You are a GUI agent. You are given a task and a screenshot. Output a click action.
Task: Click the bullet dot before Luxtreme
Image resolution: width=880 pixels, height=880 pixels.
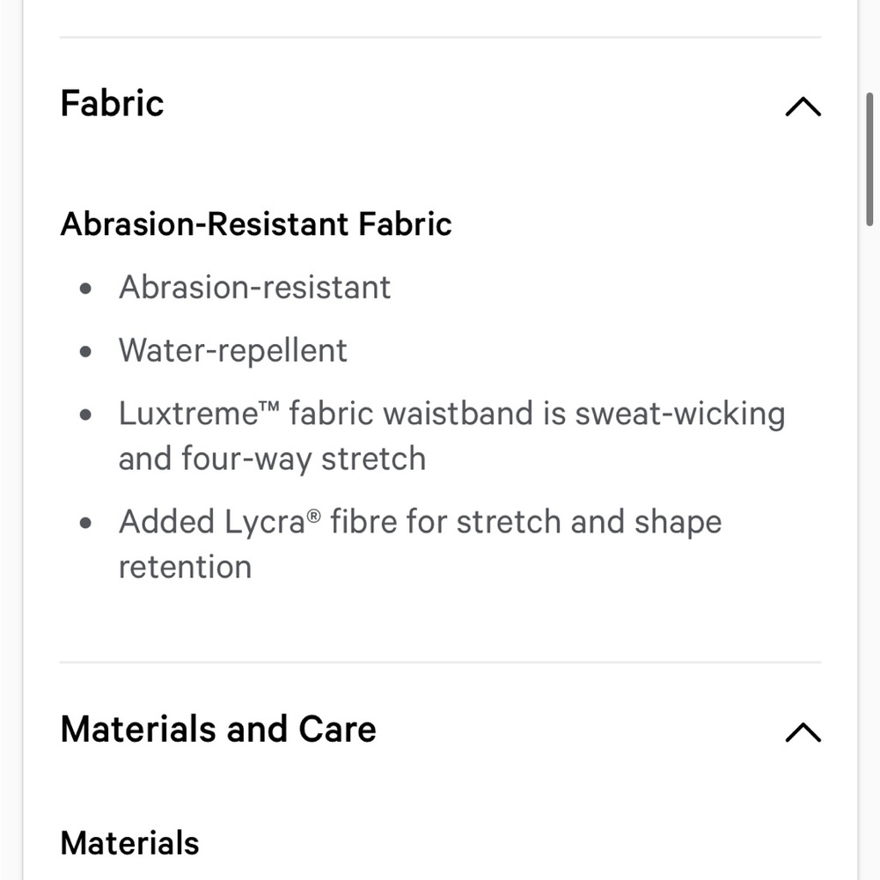click(x=85, y=415)
